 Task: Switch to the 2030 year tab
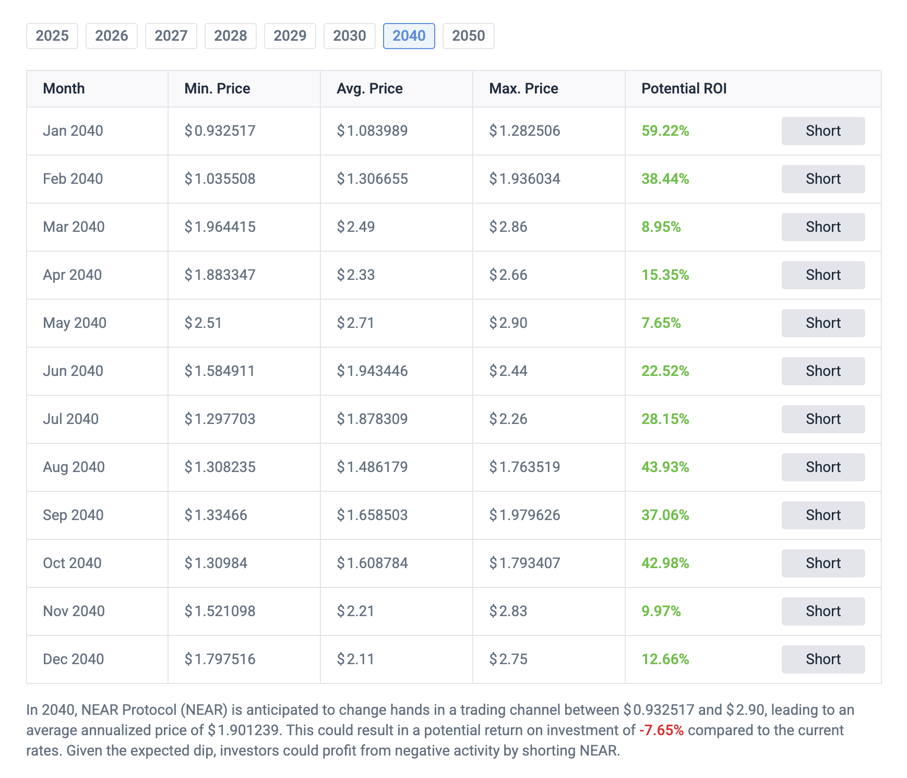(350, 36)
